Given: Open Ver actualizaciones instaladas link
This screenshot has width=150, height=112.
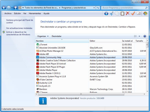Looking at the screenshot, I should 19,28.
